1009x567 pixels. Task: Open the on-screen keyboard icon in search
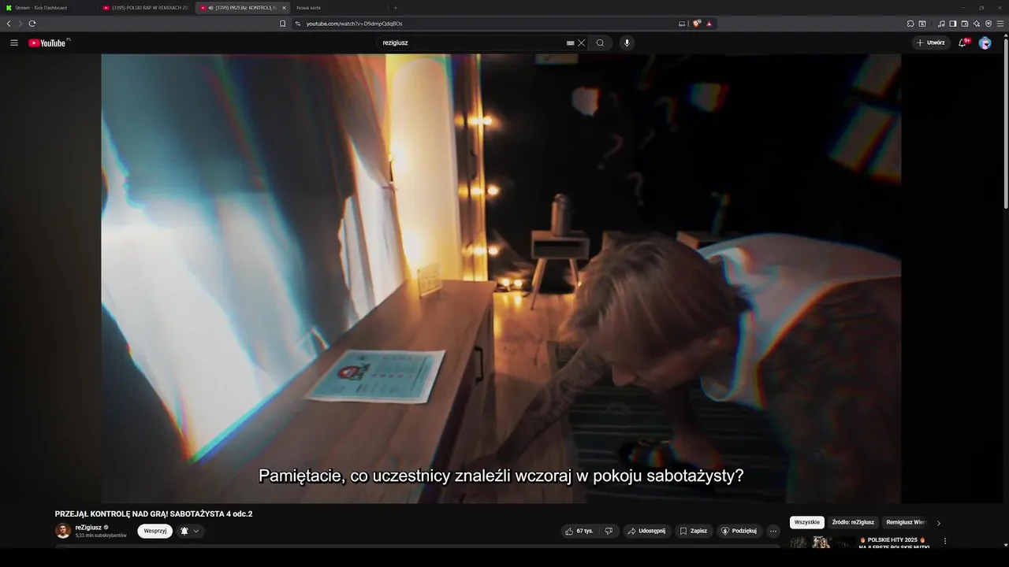pyautogui.click(x=570, y=43)
